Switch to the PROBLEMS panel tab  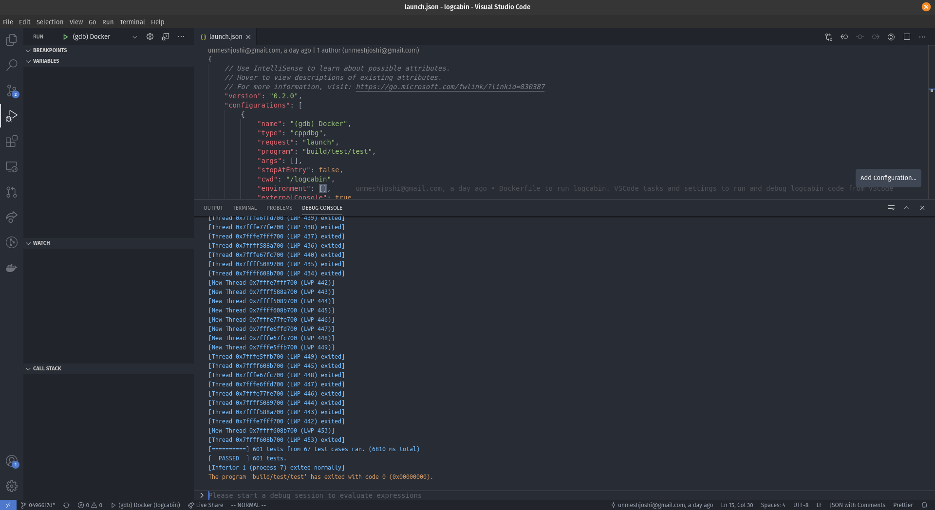[280, 208]
